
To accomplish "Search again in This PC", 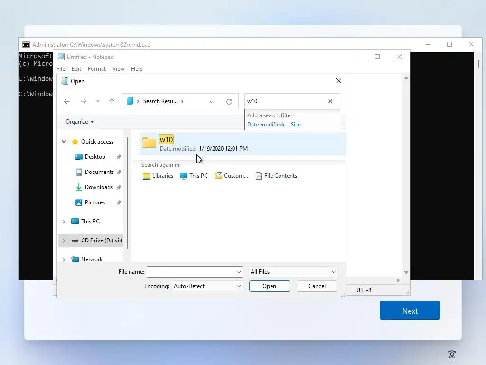I will [194, 176].
